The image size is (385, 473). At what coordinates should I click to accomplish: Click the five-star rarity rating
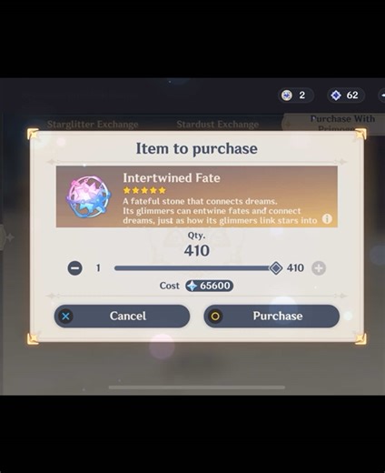144,190
